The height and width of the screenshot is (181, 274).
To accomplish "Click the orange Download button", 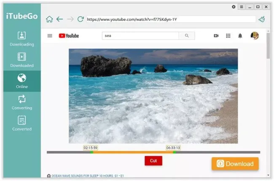I will [235, 164].
